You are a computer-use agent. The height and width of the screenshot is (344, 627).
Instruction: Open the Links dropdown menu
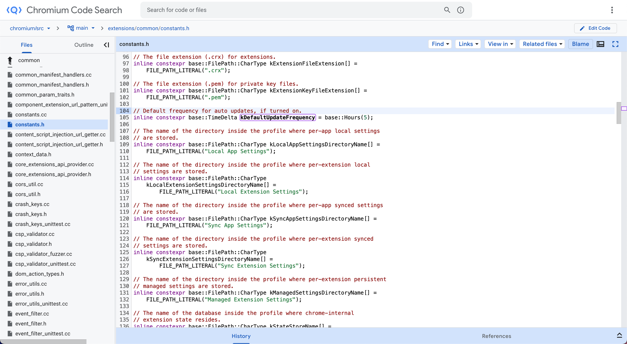[x=468, y=44]
